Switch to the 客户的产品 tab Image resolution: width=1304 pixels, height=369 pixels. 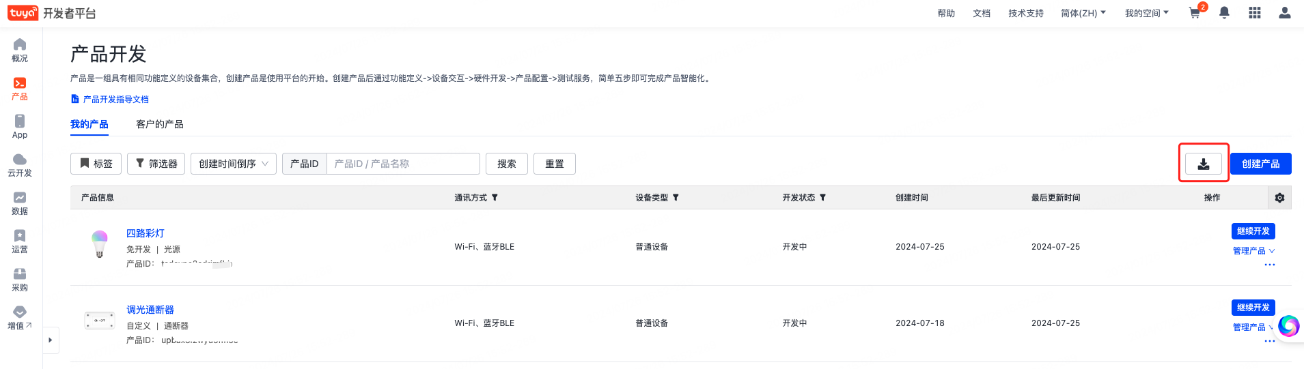click(x=159, y=124)
